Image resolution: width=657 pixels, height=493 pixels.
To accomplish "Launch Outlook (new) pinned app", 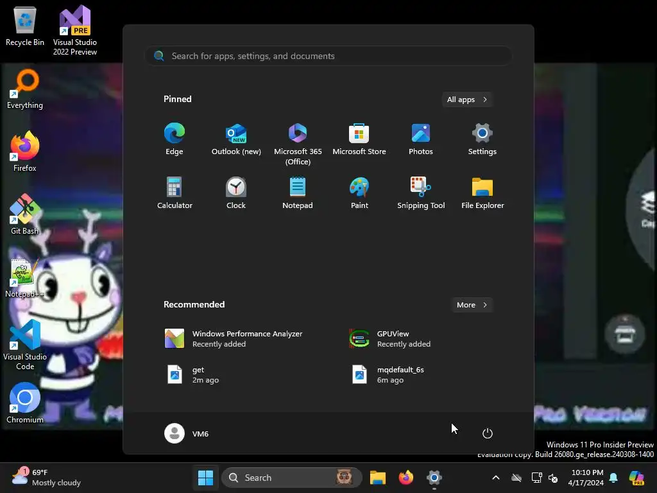I will (x=236, y=139).
